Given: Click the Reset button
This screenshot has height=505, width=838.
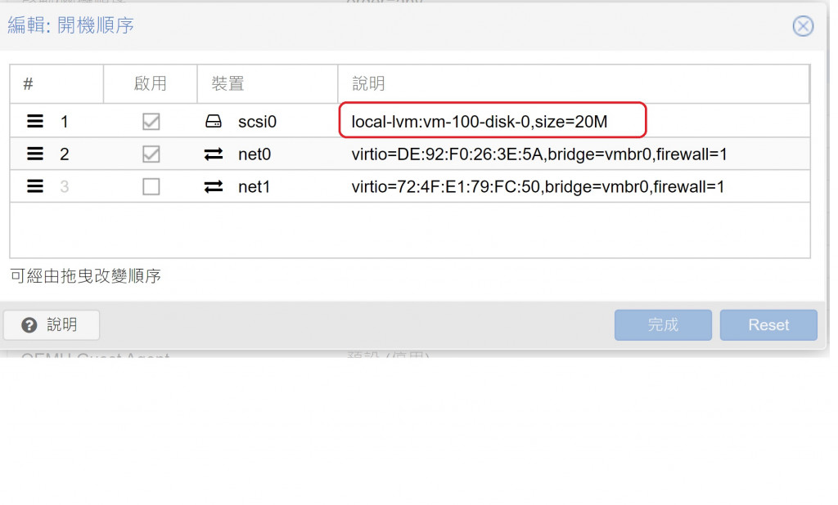Looking at the screenshot, I should [x=768, y=325].
